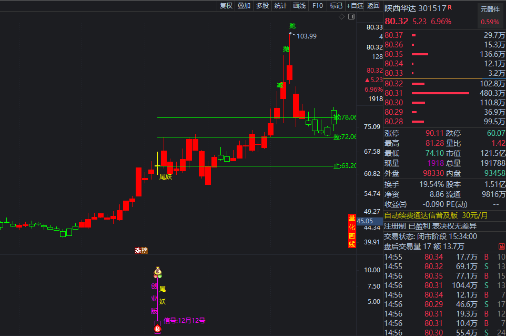Add stock to watchlist with +自选
The width and height of the screenshot is (506, 336).
(355, 6)
